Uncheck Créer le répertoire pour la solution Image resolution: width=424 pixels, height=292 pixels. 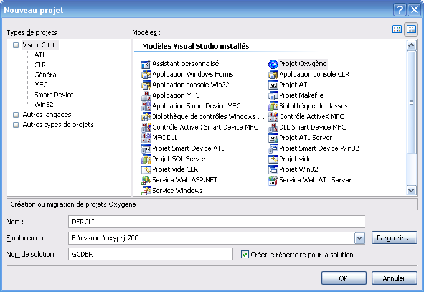tap(245, 255)
